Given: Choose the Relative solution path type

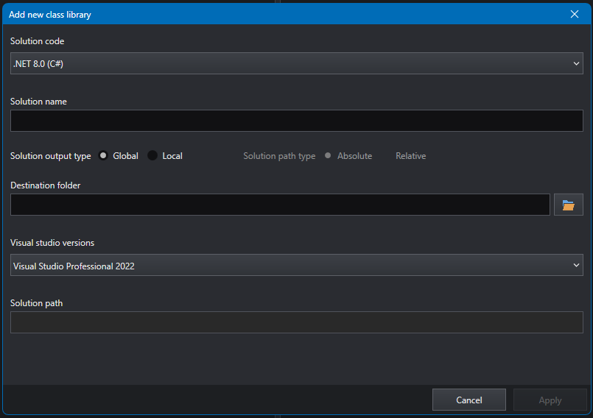Looking at the screenshot, I should (x=411, y=156).
